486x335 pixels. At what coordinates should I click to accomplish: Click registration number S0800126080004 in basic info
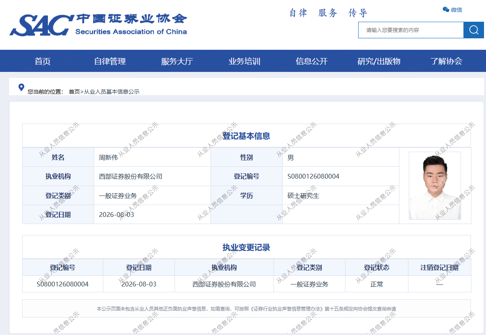[313, 176]
